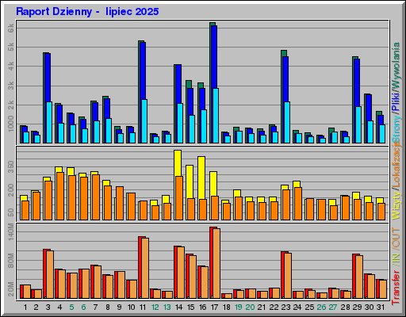Image resolution: width=406 pixels, height=317 pixels.
Task: Click green day label 27 on the x-axis
Action: click(x=333, y=307)
